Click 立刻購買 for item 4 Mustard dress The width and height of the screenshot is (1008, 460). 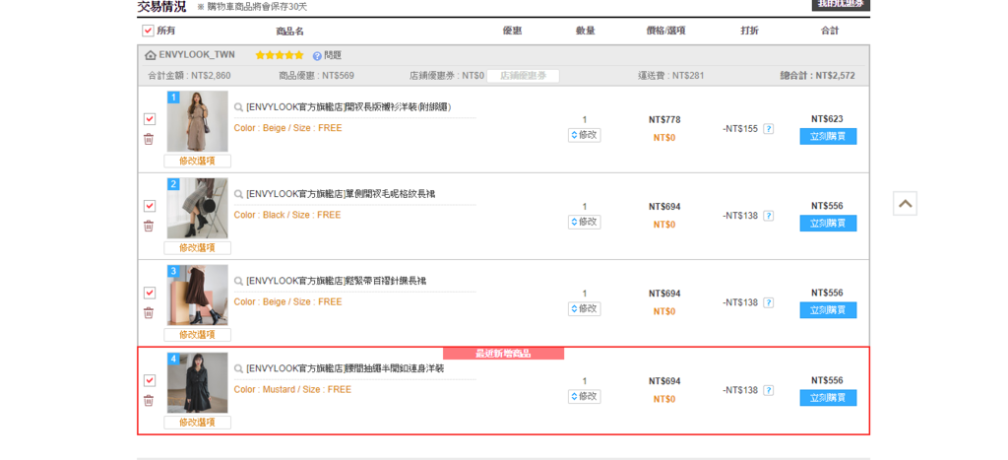click(x=828, y=398)
